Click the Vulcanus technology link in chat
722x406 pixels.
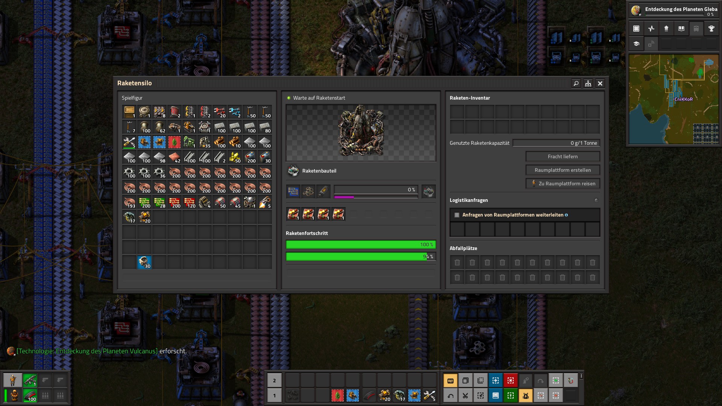pos(87,351)
